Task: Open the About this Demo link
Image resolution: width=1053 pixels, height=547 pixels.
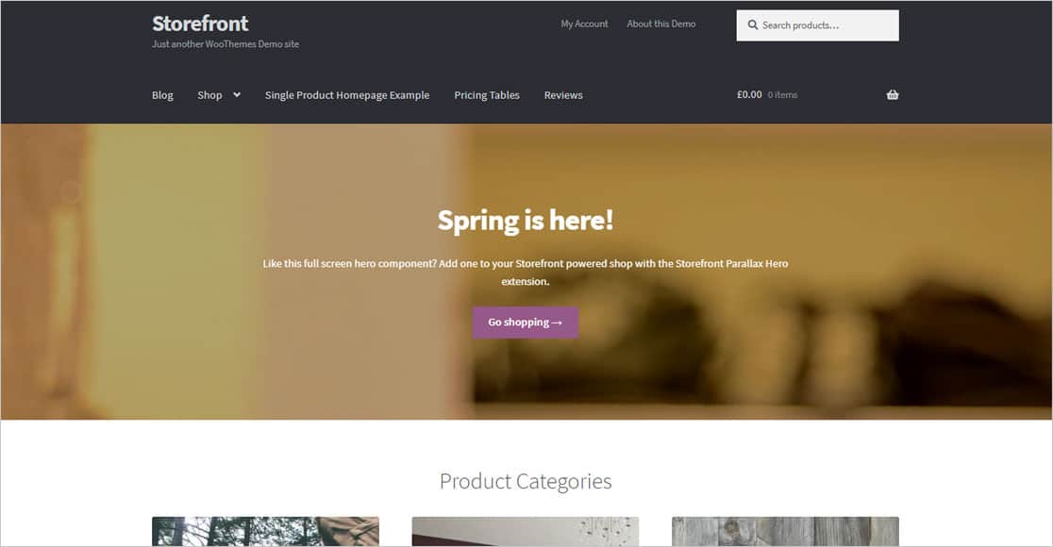Action: 660,24
